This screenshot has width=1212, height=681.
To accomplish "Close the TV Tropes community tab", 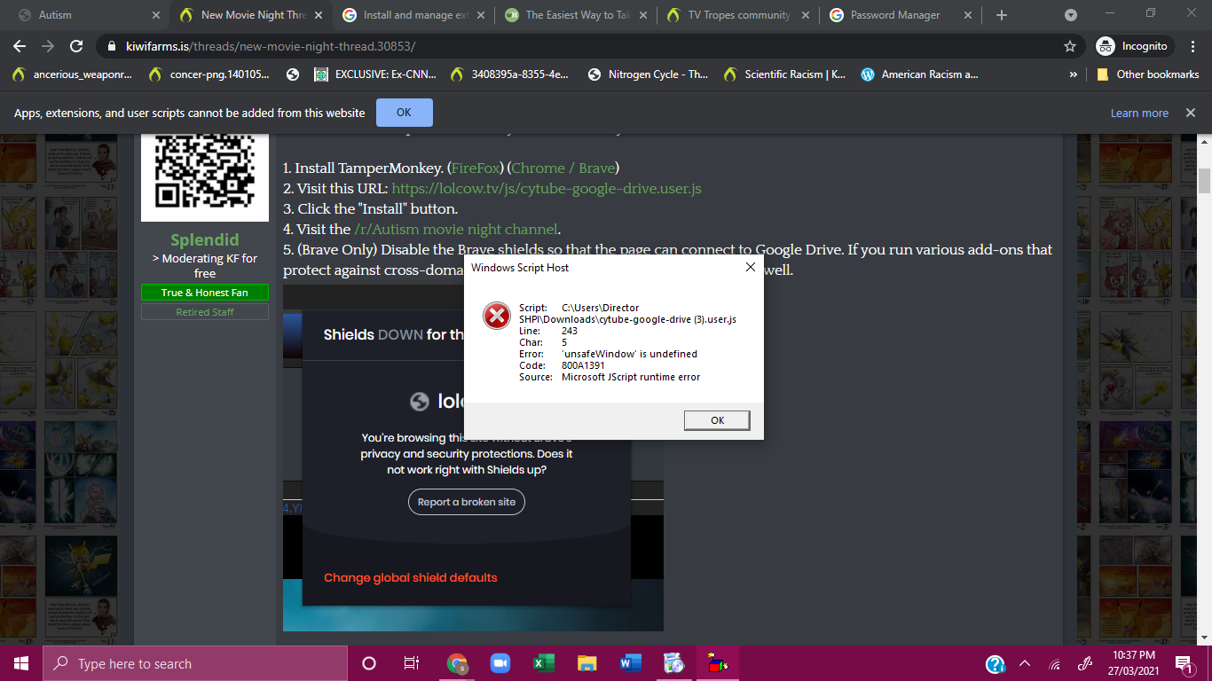I will (806, 15).
